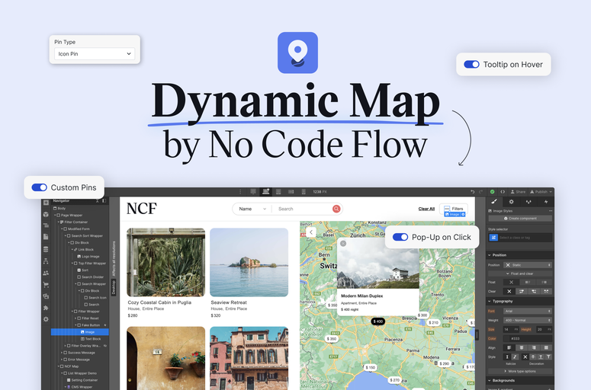Image resolution: width=591 pixels, height=390 pixels.
Task: Switch to the mobile landscape breakpoint icon
Action: coord(291,192)
